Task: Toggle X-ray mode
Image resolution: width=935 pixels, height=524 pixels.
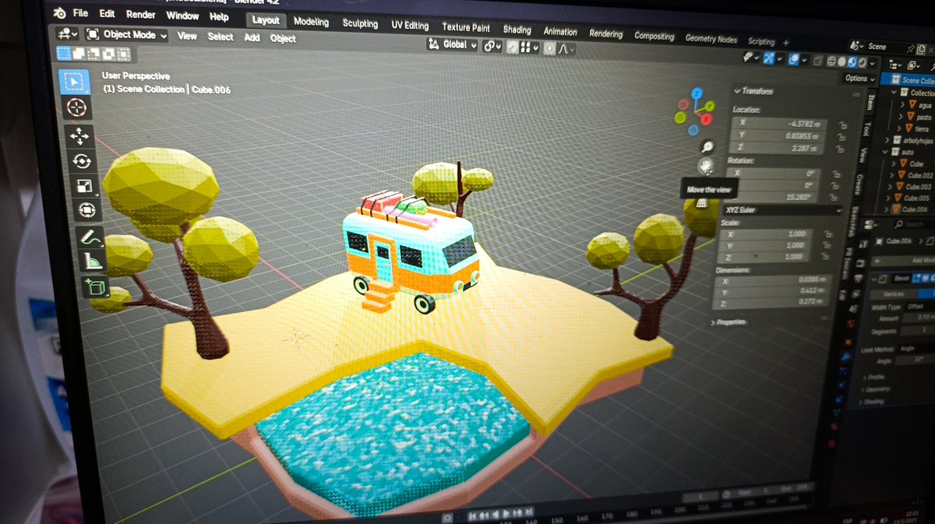Action: click(x=817, y=61)
